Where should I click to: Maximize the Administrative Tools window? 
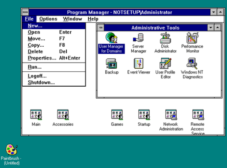pyautogui.click(x=217, y=28)
